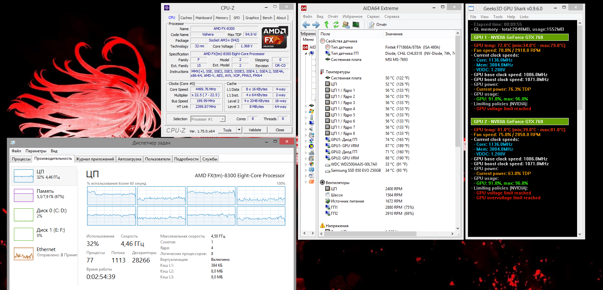
Task: Click the green up-level arrow in AIDA64
Action: [x=326, y=25]
